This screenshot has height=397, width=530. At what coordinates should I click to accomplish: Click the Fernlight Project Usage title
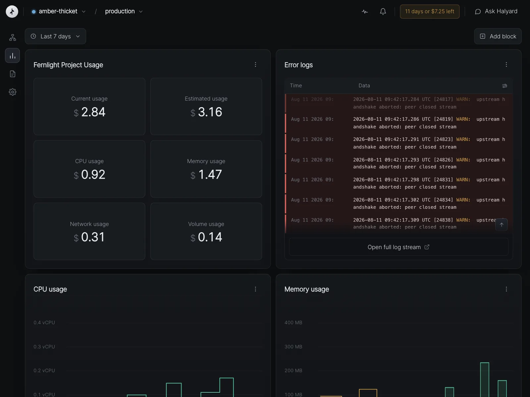click(x=68, y=65)
